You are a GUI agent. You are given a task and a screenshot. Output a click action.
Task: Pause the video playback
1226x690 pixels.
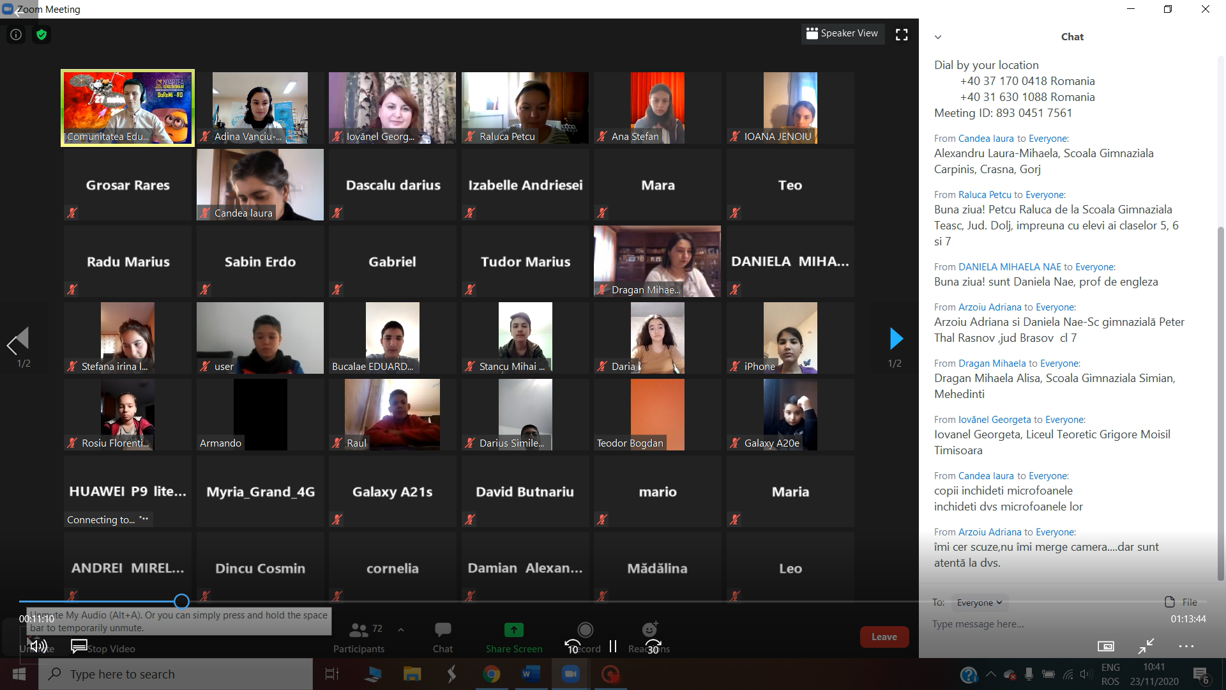click(613, 647)
